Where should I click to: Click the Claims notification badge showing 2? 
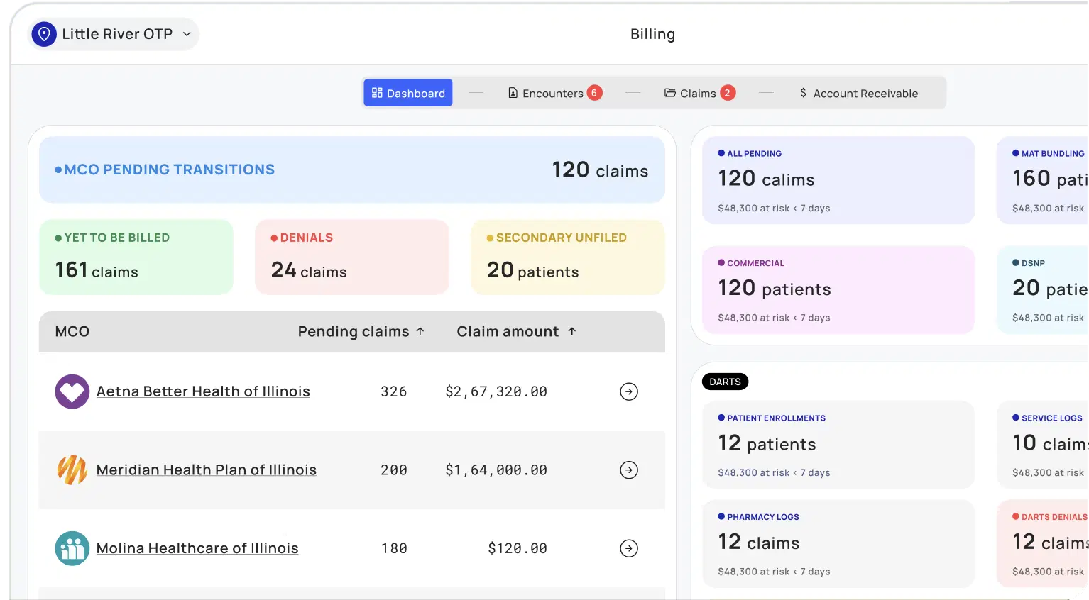(x=728, y=93)
